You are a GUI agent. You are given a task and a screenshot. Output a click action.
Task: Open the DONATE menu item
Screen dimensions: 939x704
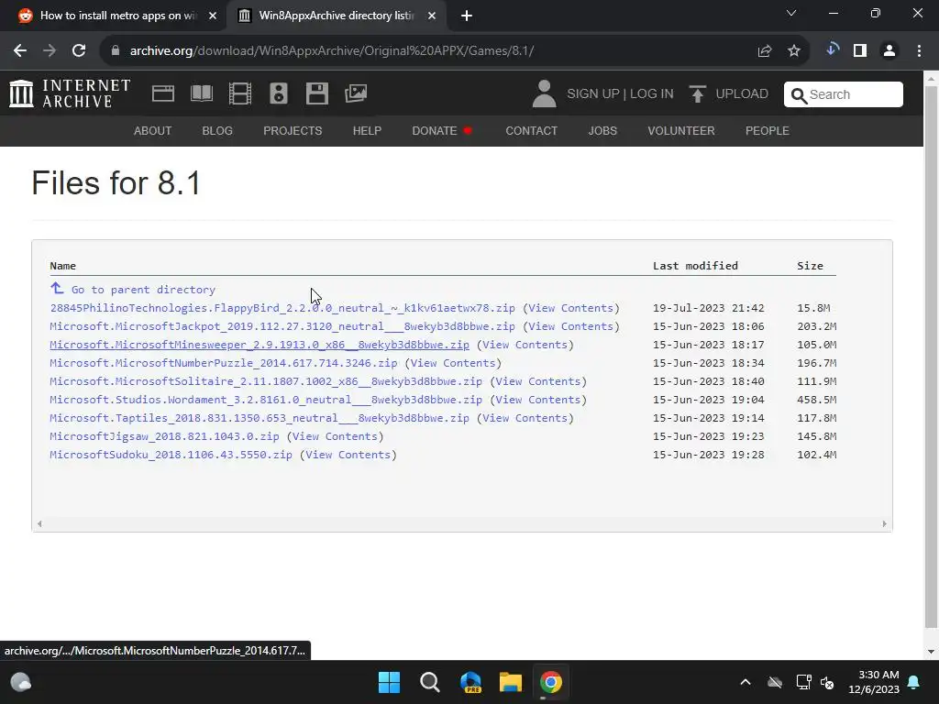coord(441,130)
